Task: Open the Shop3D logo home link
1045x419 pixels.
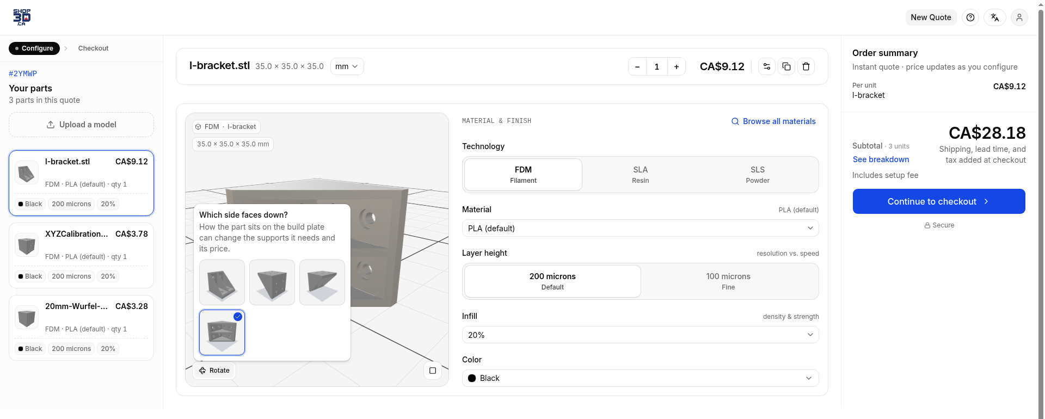Action: coord(22,17)
